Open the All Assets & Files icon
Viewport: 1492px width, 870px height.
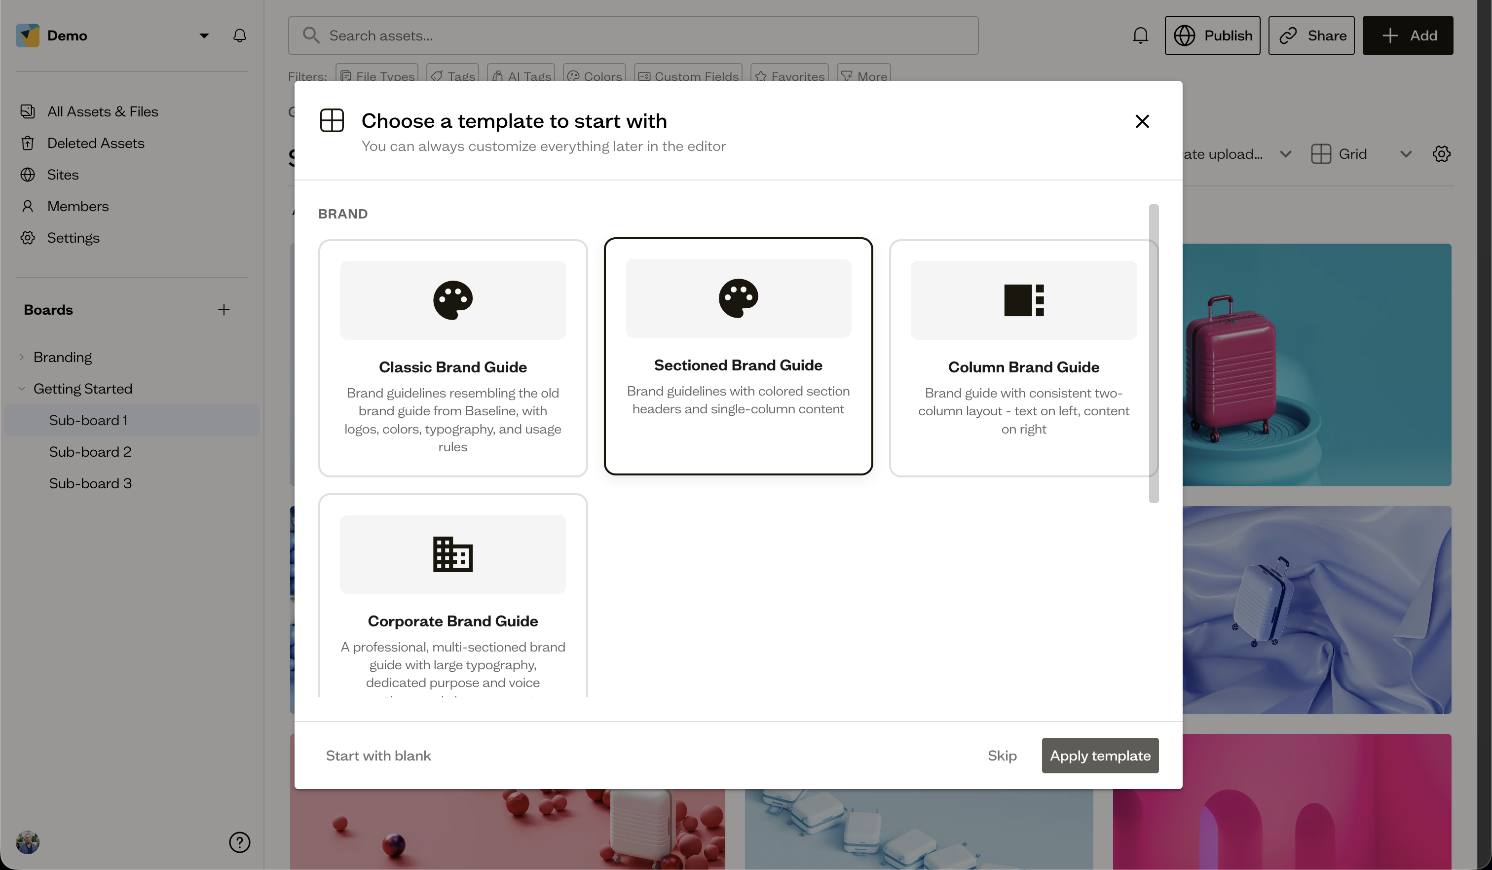[27, 111]
